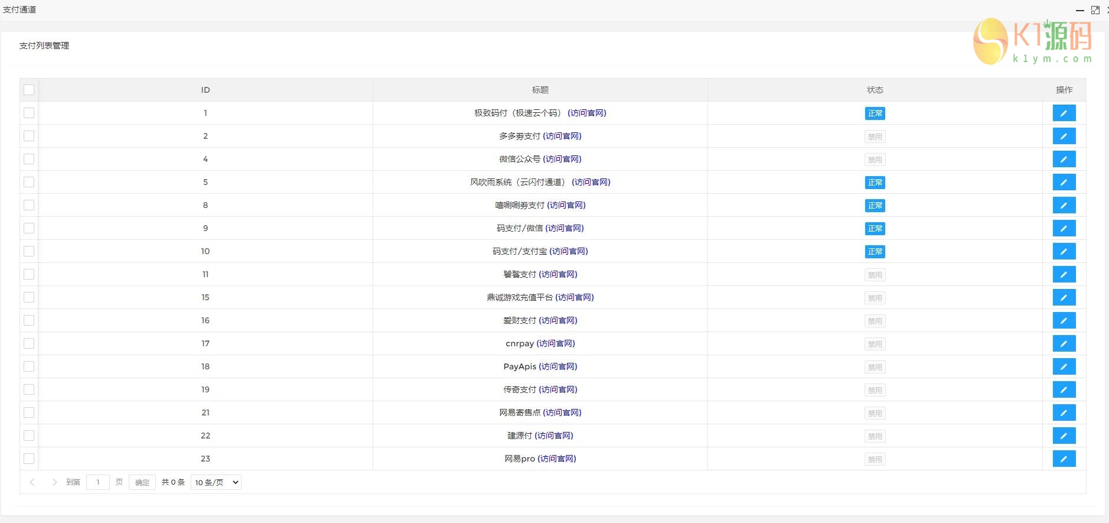Open 访问官网 link for 极致码付

[x=587, y=113]
